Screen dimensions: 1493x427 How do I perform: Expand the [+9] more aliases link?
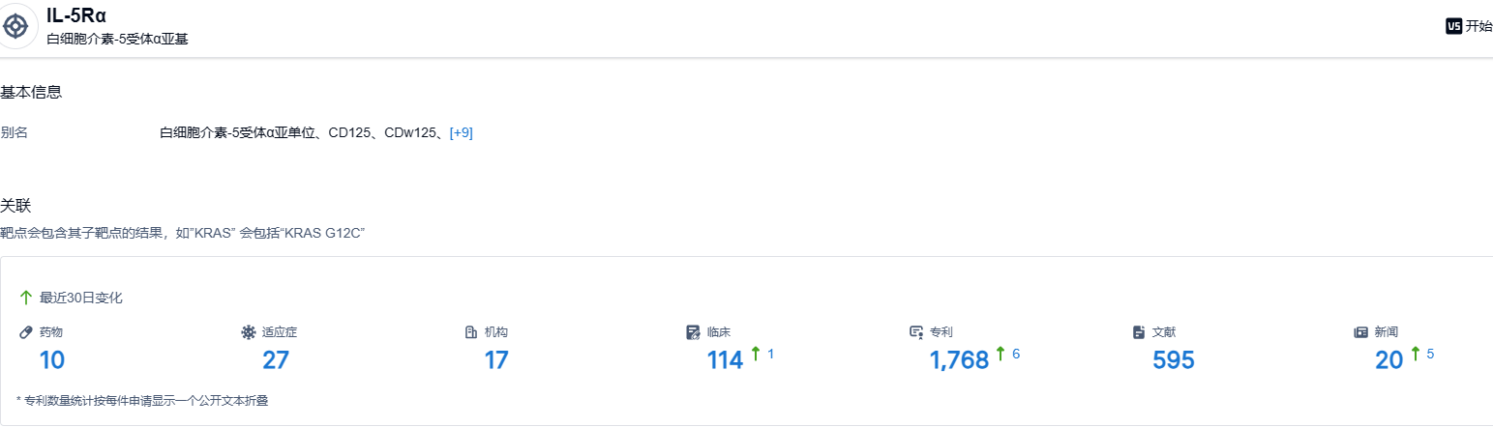(461, 132)
